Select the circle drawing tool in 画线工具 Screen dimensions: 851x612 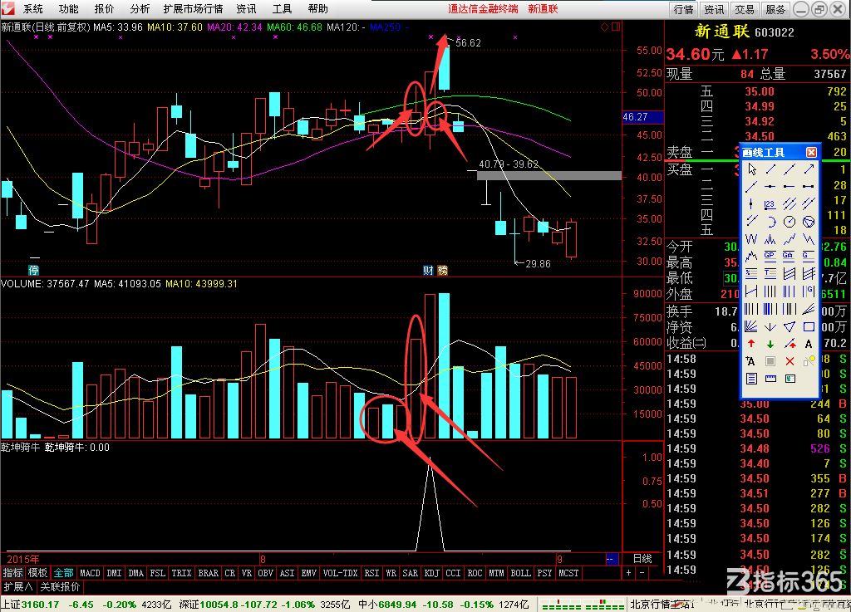tap(790, 222)
